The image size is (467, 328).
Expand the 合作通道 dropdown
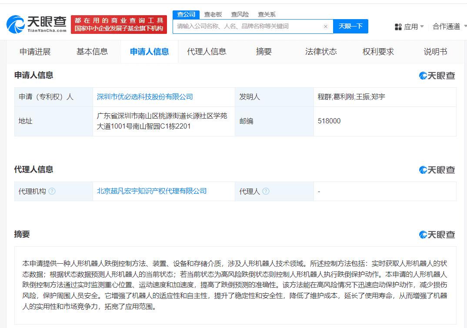pyautogui.click(x=449, y=27)
